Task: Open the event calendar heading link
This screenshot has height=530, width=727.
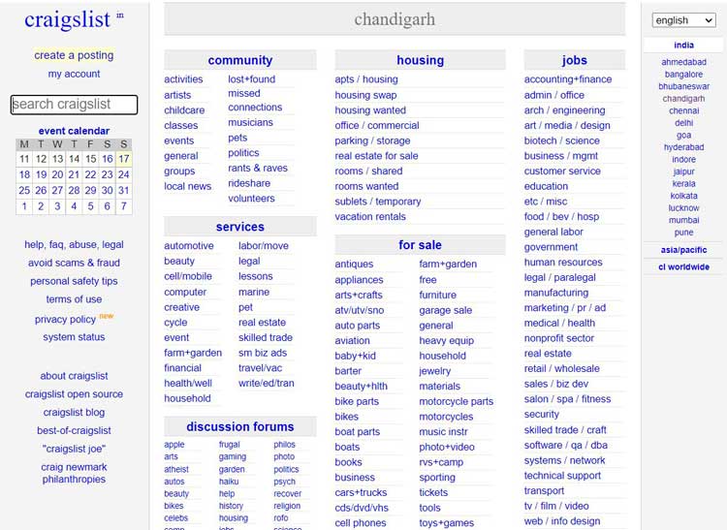Action: click(75, 131)
